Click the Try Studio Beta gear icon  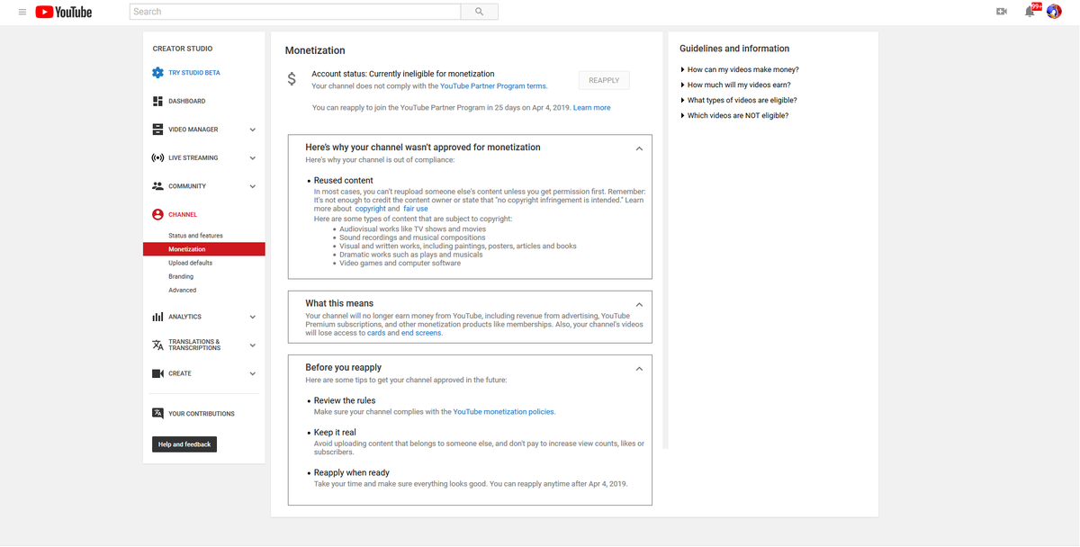click(157, 73)
